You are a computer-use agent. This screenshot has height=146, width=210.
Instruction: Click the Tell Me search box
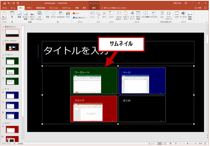click(114, 8)
